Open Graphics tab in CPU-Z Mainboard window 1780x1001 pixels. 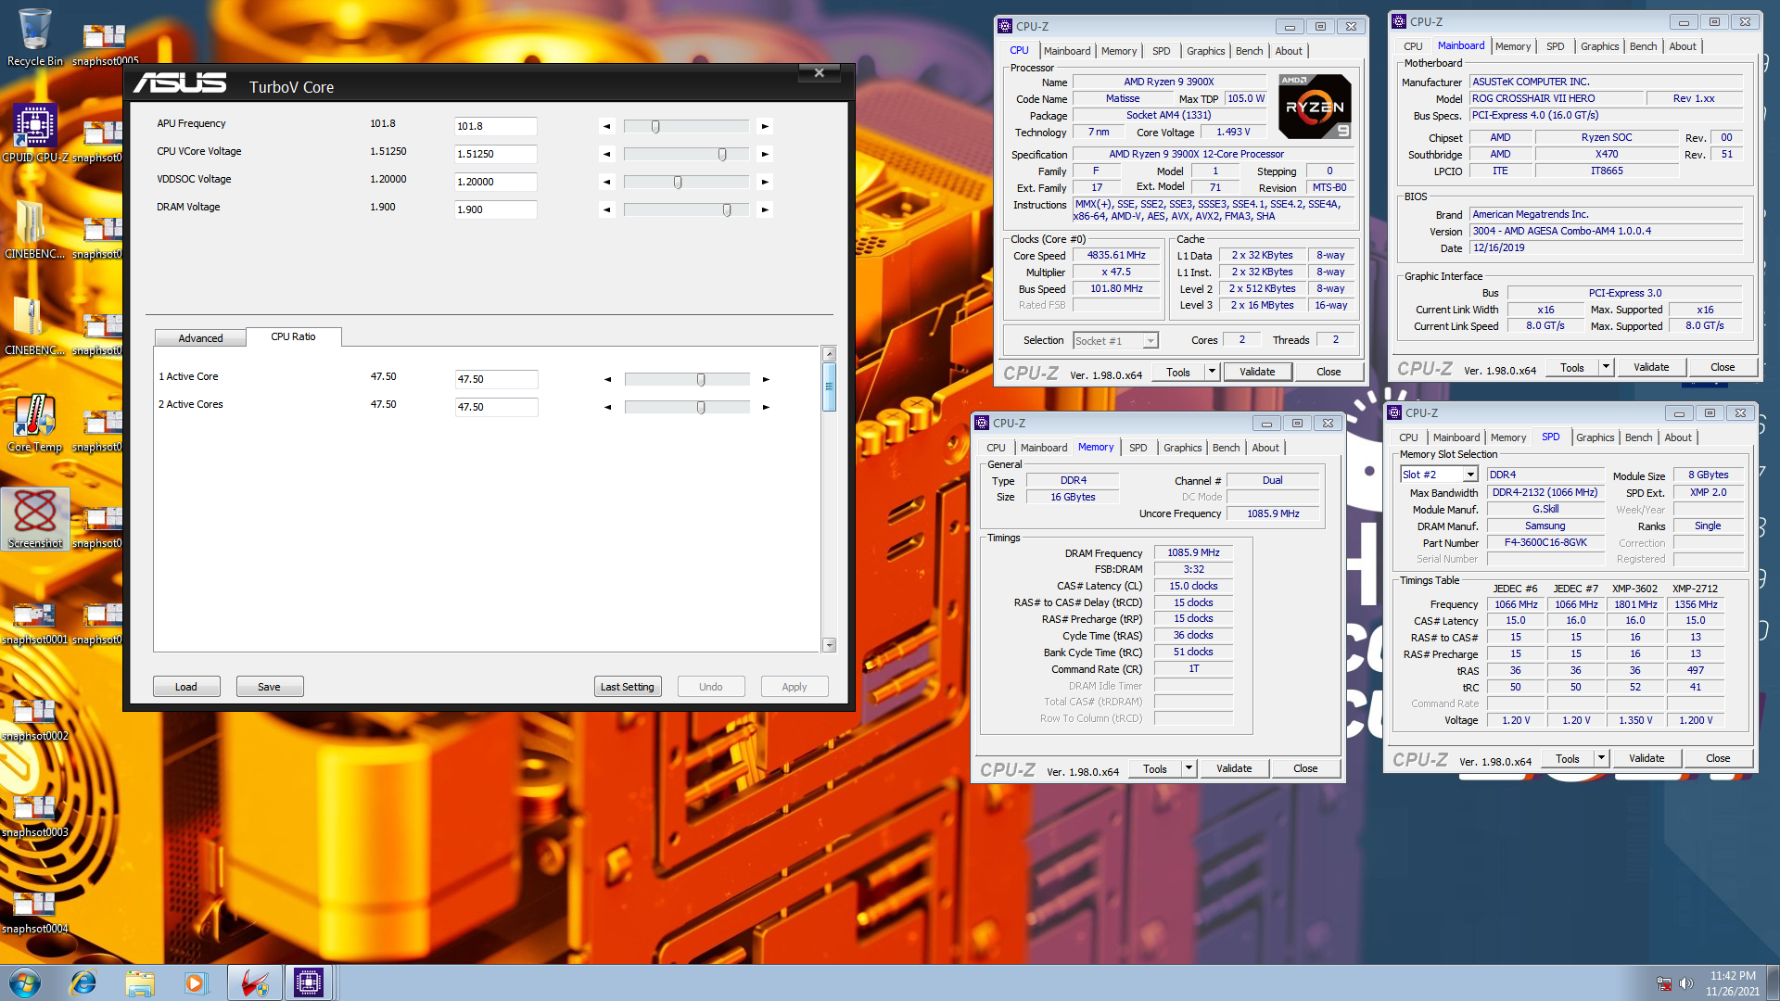tap(1599, 46)
